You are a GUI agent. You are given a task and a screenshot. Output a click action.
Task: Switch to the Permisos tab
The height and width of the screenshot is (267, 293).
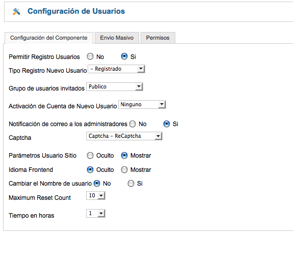(x=158, y=38)
